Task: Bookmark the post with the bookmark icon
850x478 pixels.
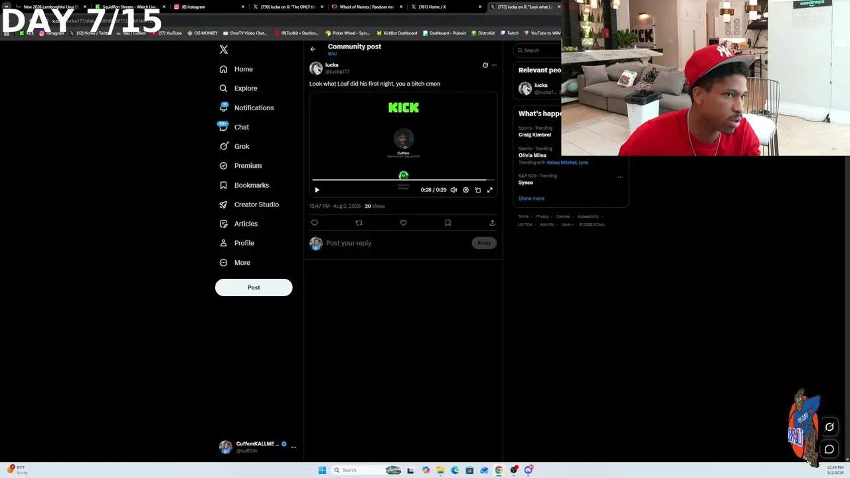Action: tap(448, 223)
